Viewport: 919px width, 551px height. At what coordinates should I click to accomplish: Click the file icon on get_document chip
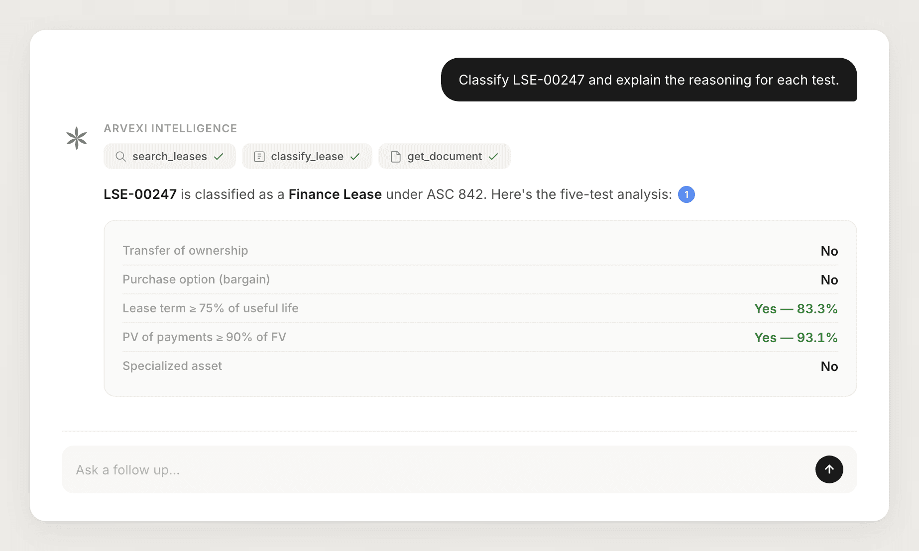coord(396,156)
